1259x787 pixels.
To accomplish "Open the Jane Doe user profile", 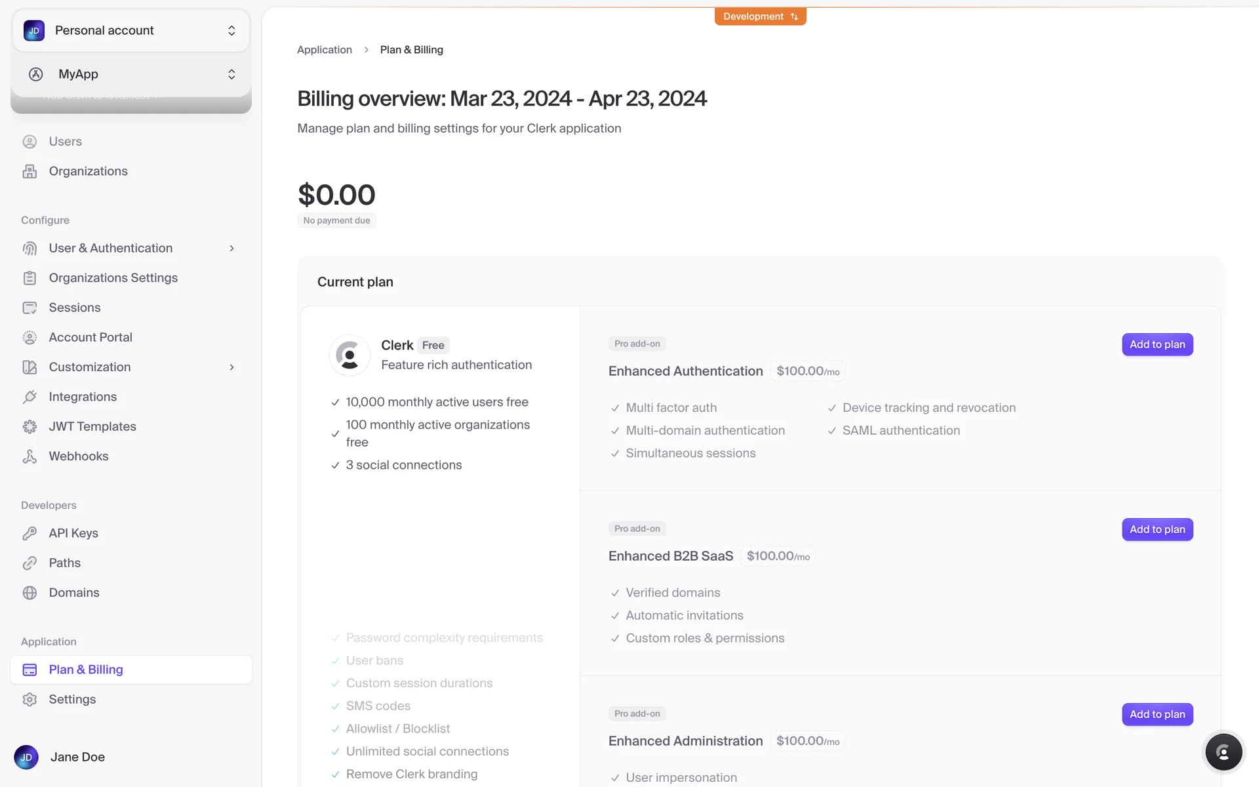I will pos(77,757).
